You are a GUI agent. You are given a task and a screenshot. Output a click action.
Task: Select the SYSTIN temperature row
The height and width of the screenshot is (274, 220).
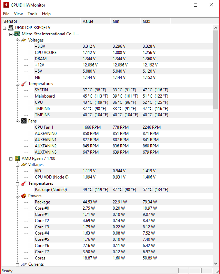coord(123,90)
